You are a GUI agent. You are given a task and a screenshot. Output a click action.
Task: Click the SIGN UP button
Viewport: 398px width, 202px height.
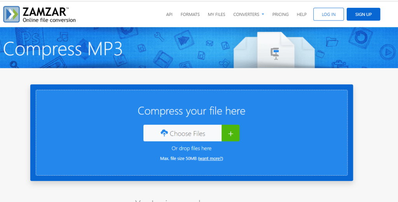coord(363,14)
